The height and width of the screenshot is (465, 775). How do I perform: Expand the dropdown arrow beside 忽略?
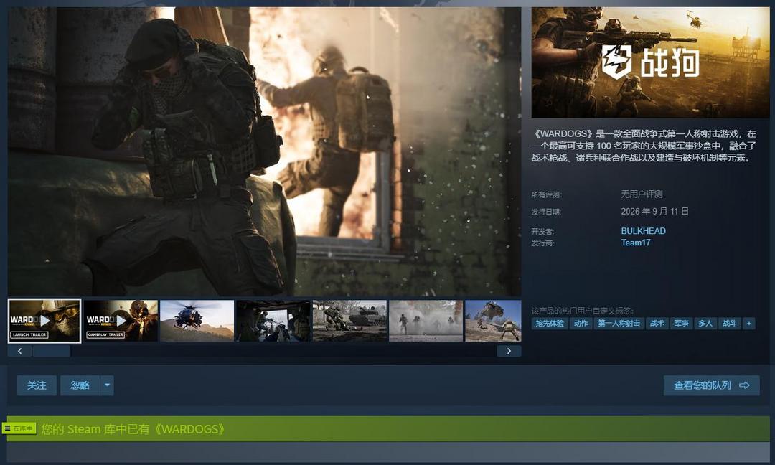click(x=107, y=385)
